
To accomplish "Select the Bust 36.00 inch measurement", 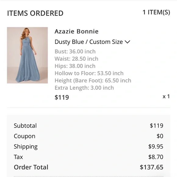I will [x=75, y=52].
